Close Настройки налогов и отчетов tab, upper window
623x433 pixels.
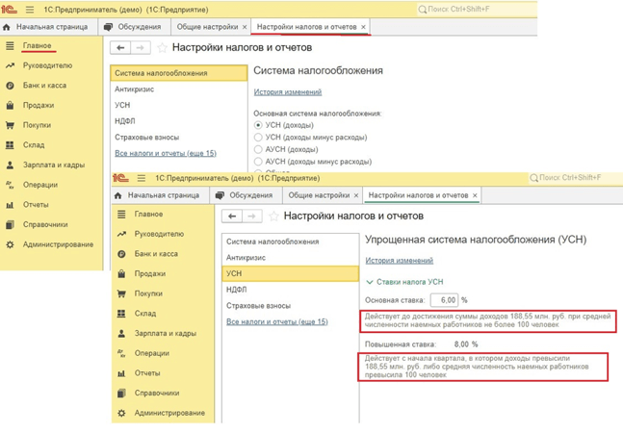[363, 27]
